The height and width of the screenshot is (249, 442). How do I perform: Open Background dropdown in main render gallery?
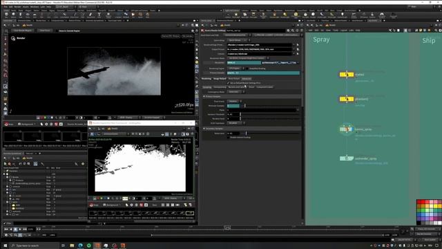27,124
